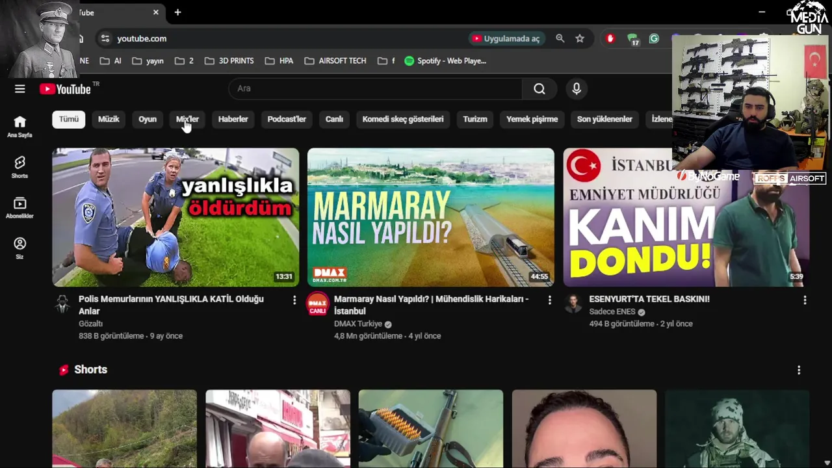The image size is (832, 468).
Task: Open the red shield extension icon
Action: tap(610, 38)
